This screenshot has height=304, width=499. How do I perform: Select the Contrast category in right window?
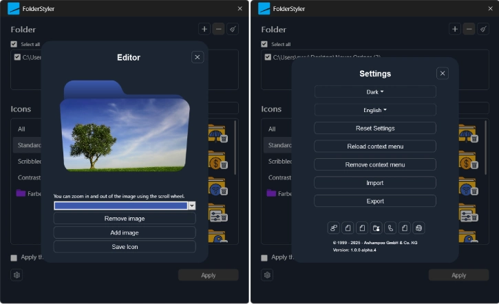279,177
